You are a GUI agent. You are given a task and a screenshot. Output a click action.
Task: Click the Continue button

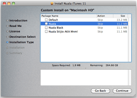pos(122,91)
